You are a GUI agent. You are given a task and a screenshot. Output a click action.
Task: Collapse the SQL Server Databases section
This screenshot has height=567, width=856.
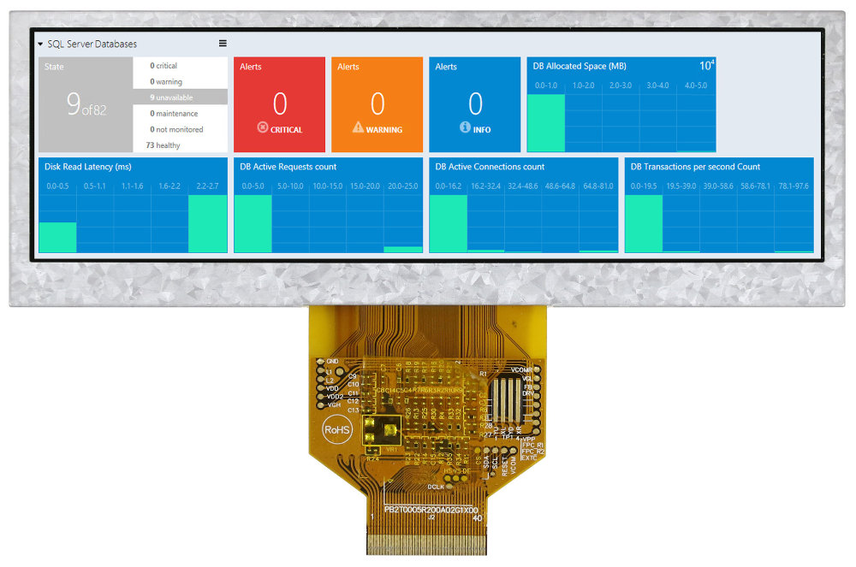(40, 44)
